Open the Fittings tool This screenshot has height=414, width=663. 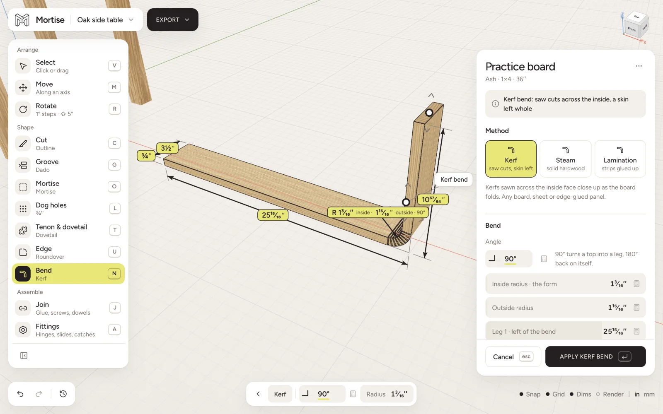[68, 330]
